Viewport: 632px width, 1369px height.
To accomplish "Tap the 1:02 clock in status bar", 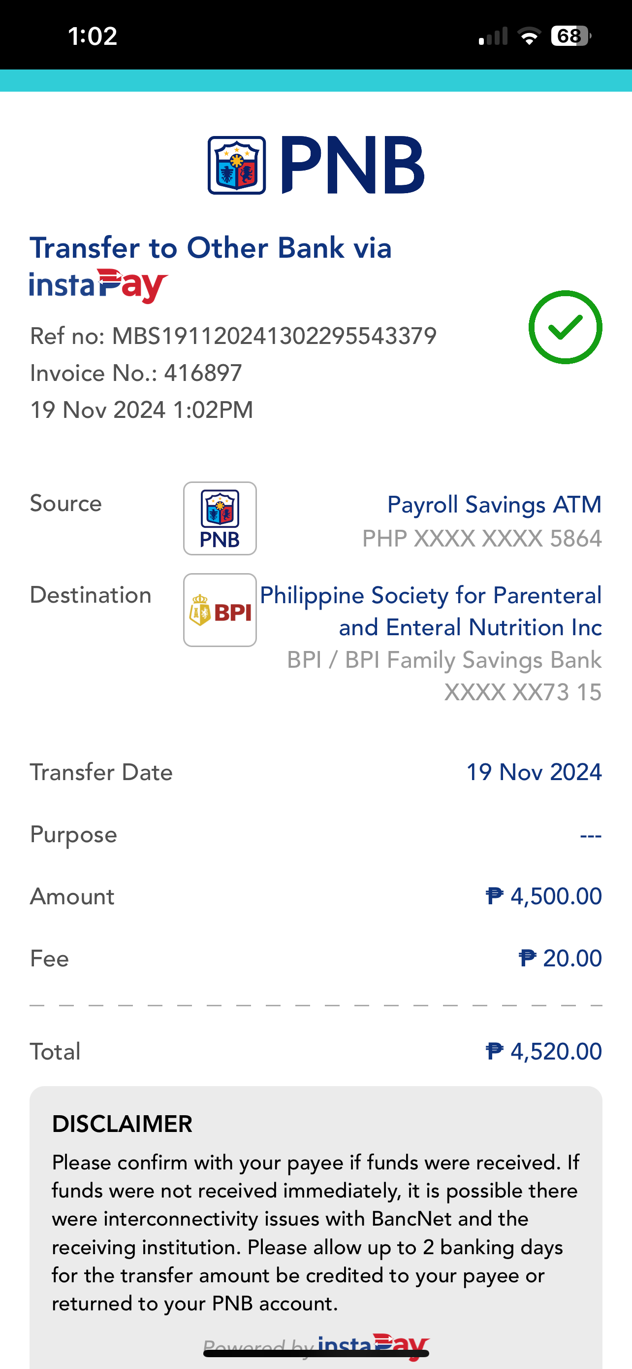I will (x=93, y=36).
